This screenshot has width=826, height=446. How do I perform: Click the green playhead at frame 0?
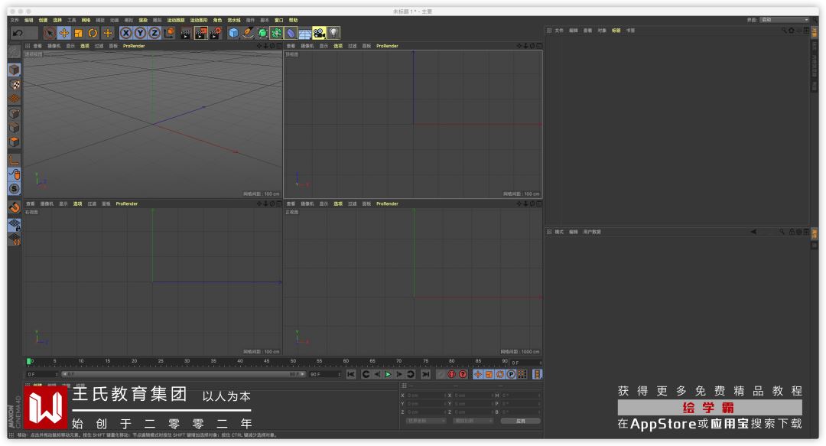coord(29,362)
